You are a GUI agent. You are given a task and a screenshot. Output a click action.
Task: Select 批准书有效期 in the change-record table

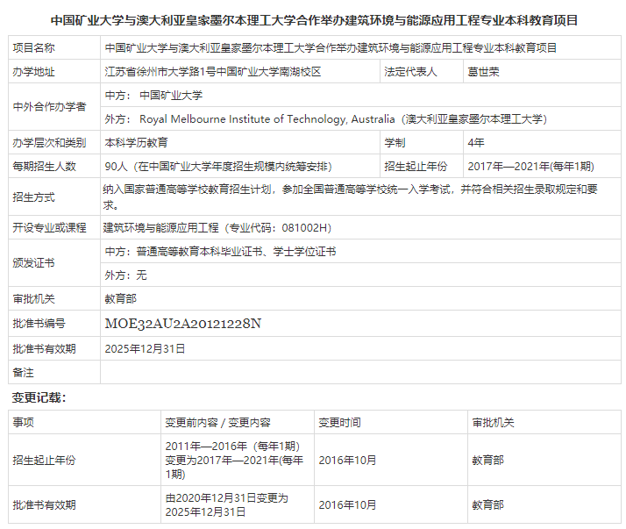click(45, 505)
